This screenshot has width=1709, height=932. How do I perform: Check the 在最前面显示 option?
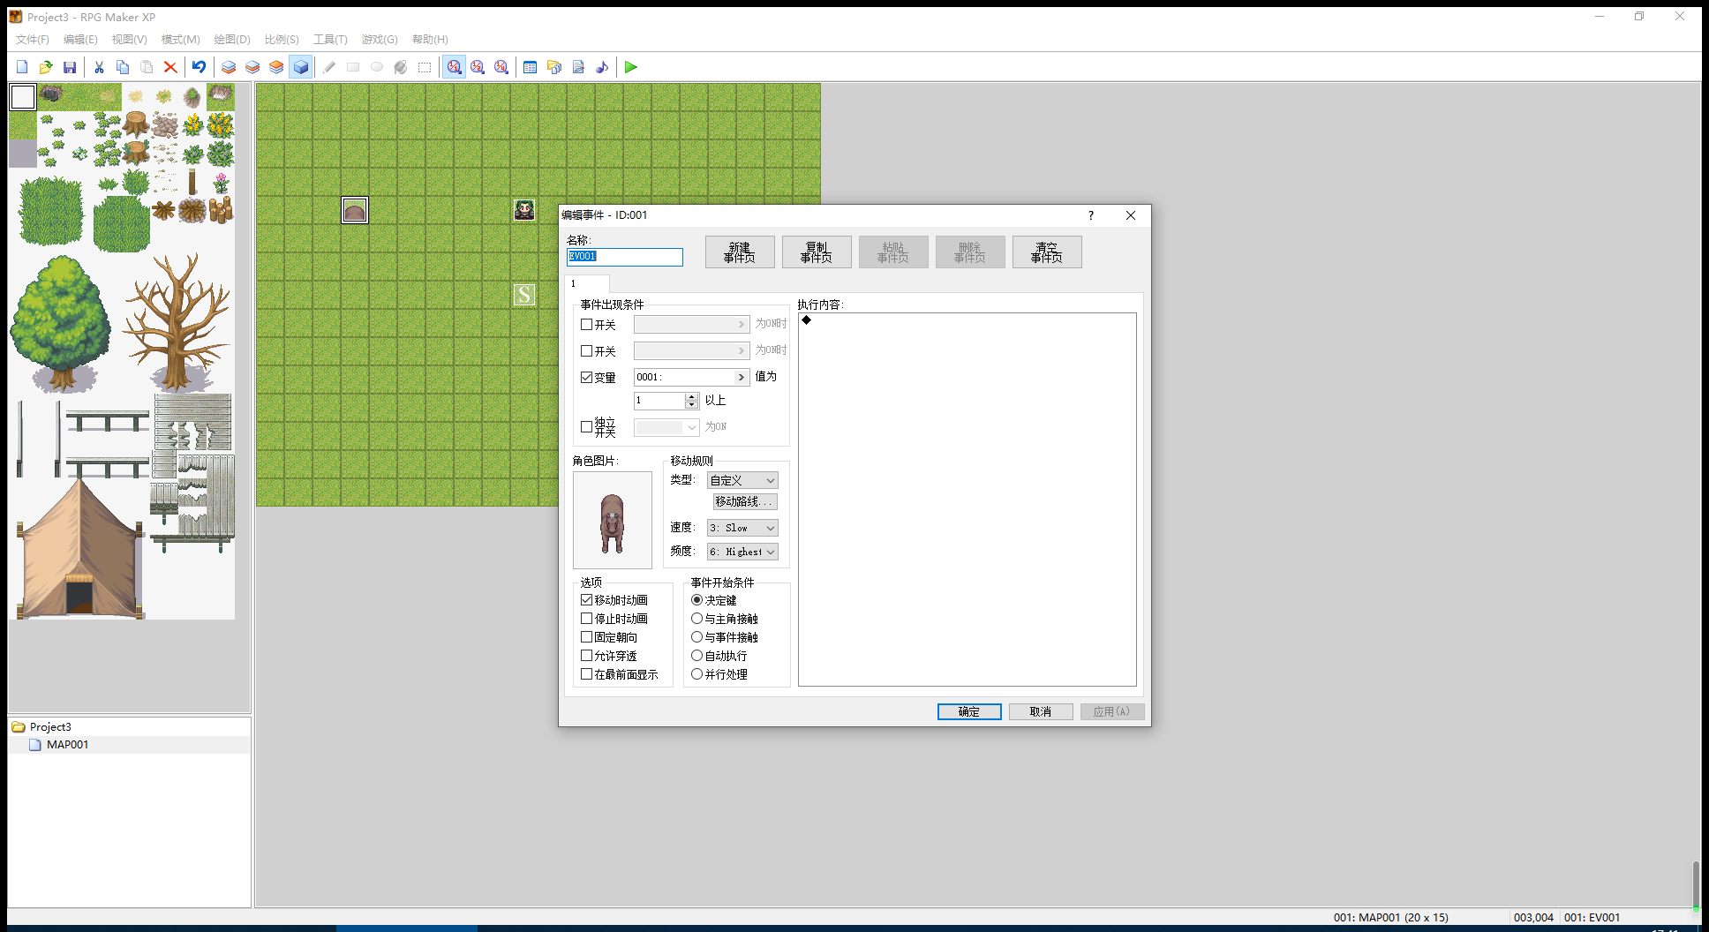point(586,674)
